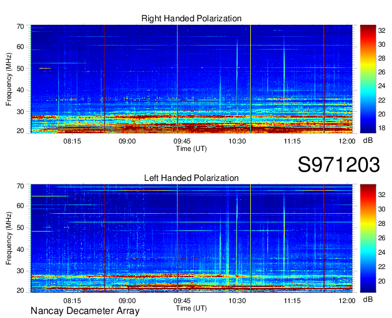Click the 12:00 tick on the top plot
This screenshot has height=318, width=392.
[347, 141]
